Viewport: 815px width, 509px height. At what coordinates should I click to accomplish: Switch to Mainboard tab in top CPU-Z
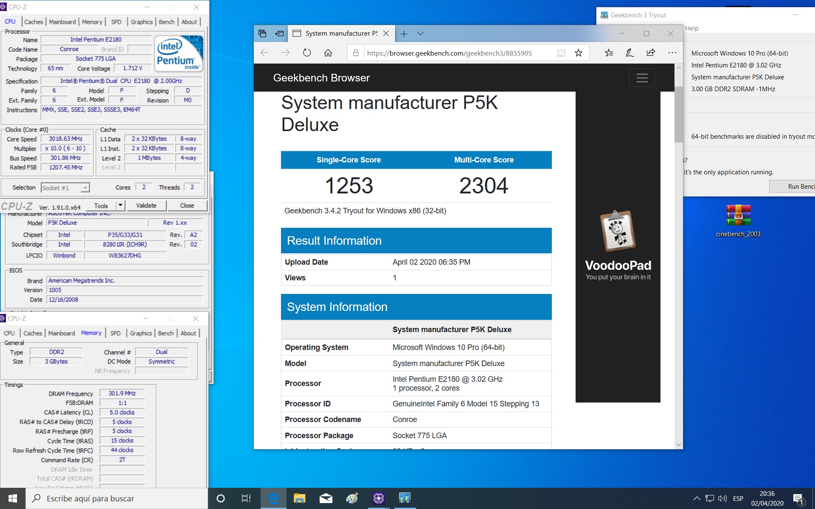[62, 22]
